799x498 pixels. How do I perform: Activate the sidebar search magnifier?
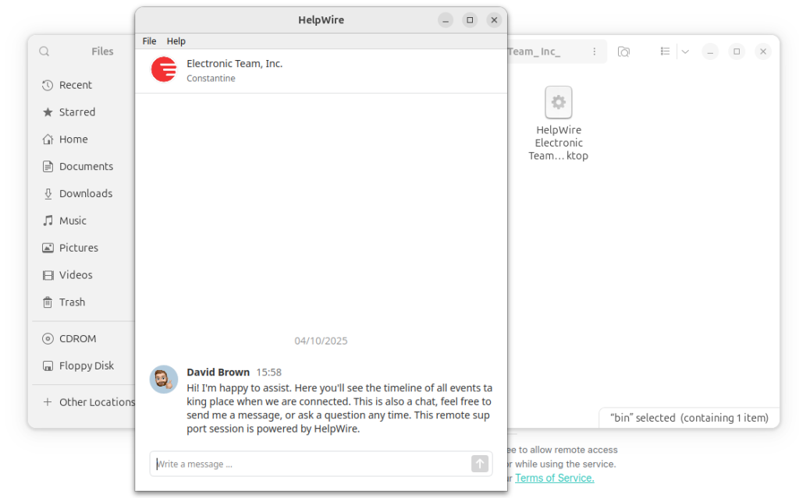coord(44,51)
